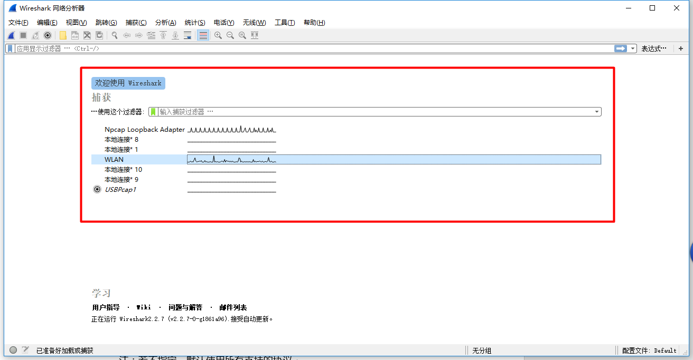Open the 用户指导 link
The height and width of the screenshot is (360, 693).
pyautogui.click(x=106, y=307)
